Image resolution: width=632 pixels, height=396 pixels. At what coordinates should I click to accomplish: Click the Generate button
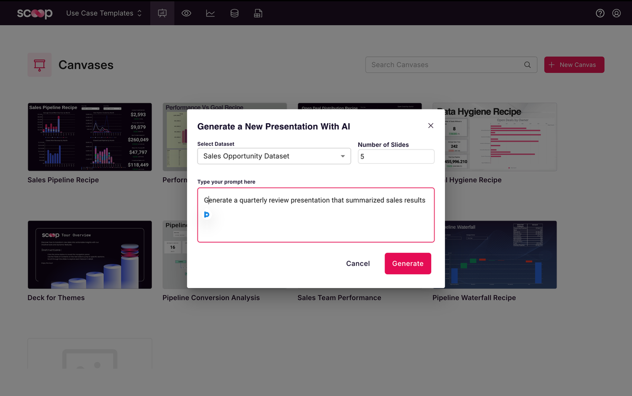(408, 263)
